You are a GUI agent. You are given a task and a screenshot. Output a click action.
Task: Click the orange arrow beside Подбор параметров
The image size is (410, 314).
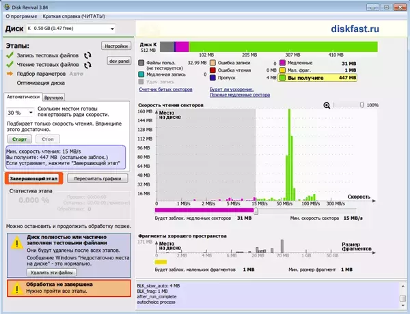pos(10,74)
